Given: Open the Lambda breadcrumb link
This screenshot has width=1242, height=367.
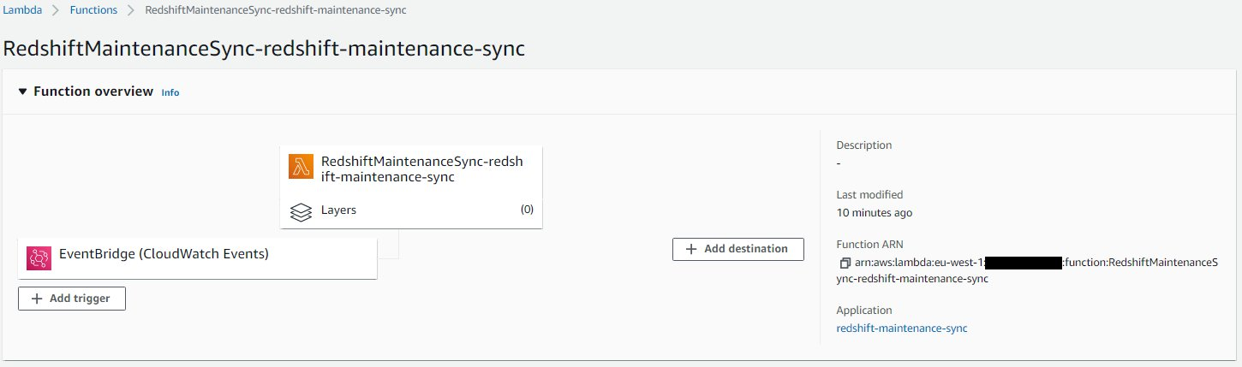Looking at the screenshot, I should tap(21, 10).
